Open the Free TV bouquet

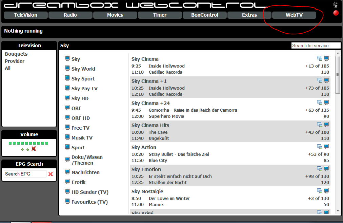coord(80,128)
